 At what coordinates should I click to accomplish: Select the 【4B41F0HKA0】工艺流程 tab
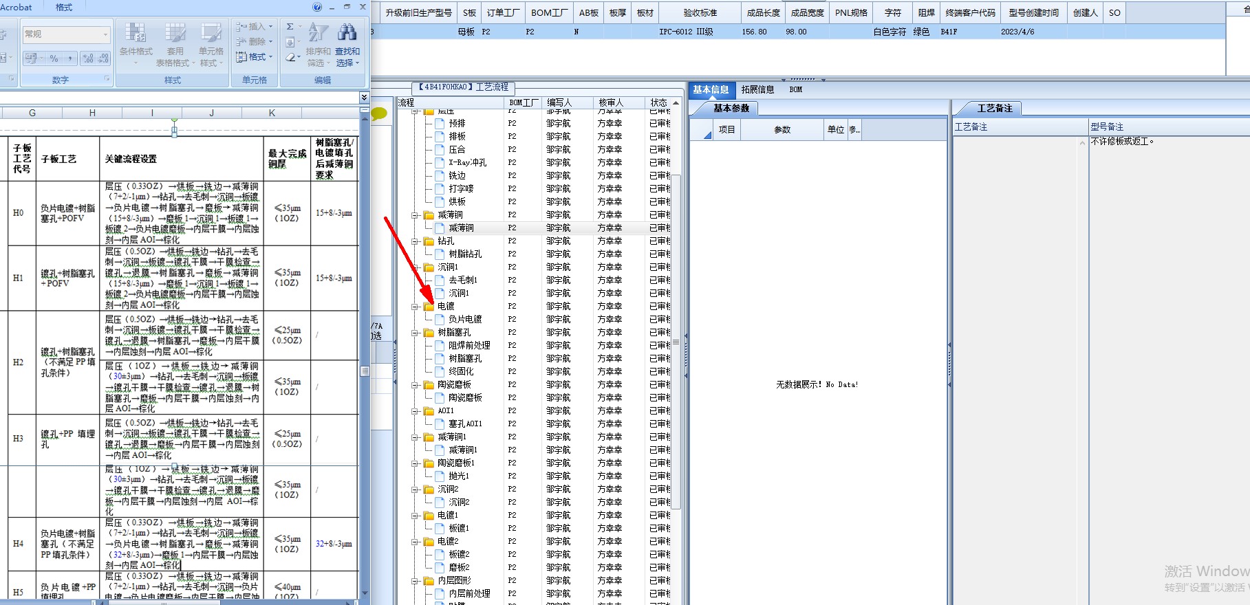coord(464,87)
